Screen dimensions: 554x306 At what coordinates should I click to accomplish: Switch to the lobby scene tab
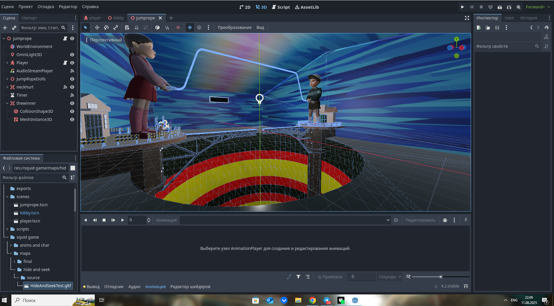pos(116,18)
